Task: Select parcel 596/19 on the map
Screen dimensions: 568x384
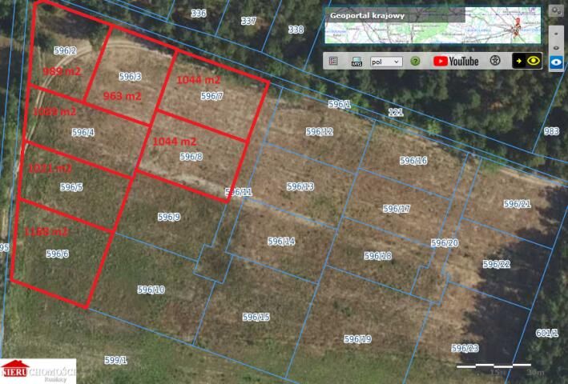Action: click(357, 339)
